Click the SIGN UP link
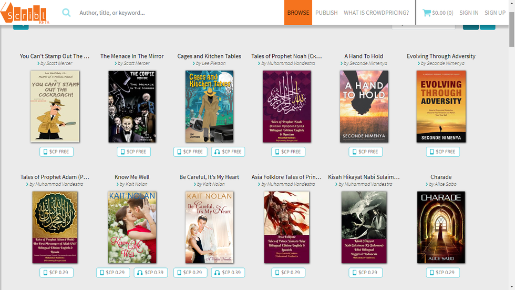 495,13
